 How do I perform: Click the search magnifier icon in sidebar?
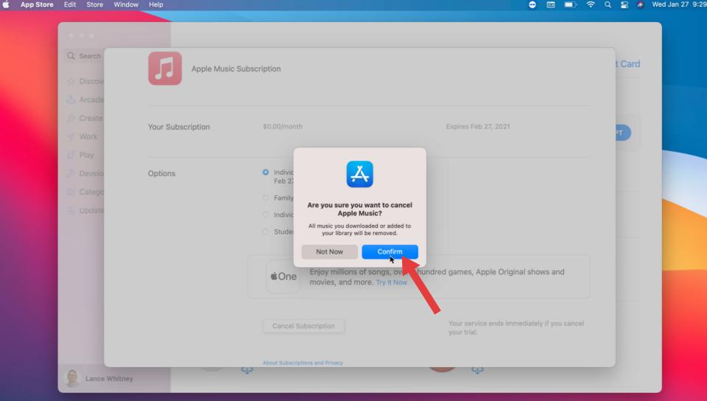[71, 56]
